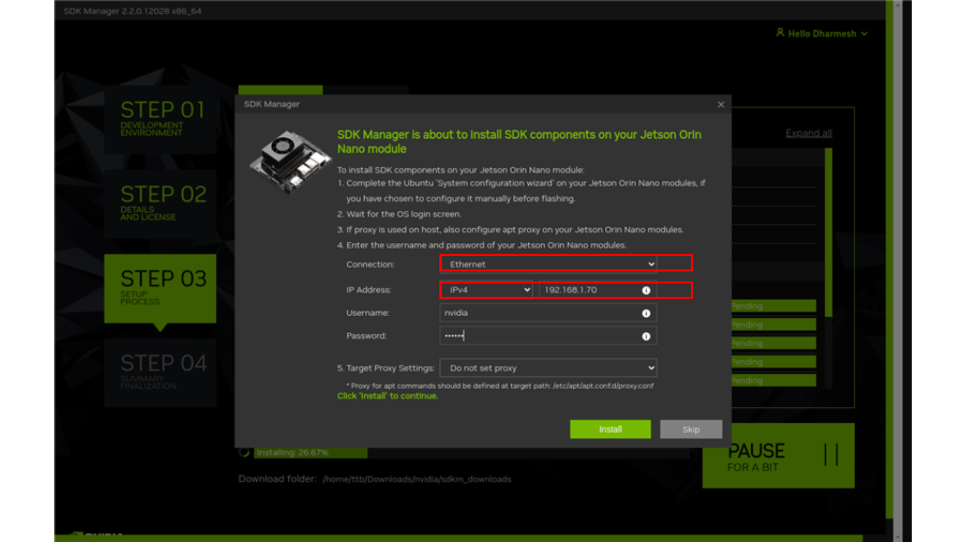Click the Expand all link
The image size is (966, 543).
tap(809, 133)
